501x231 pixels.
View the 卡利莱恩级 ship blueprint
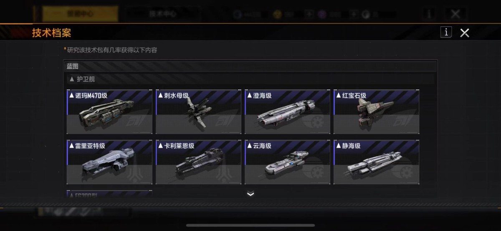pos(198,162)
